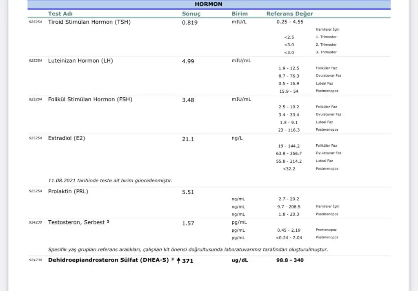Click the 11.08.2021 unit update note
The height and width of the screenshot is (291, 418).
[110, 180]
